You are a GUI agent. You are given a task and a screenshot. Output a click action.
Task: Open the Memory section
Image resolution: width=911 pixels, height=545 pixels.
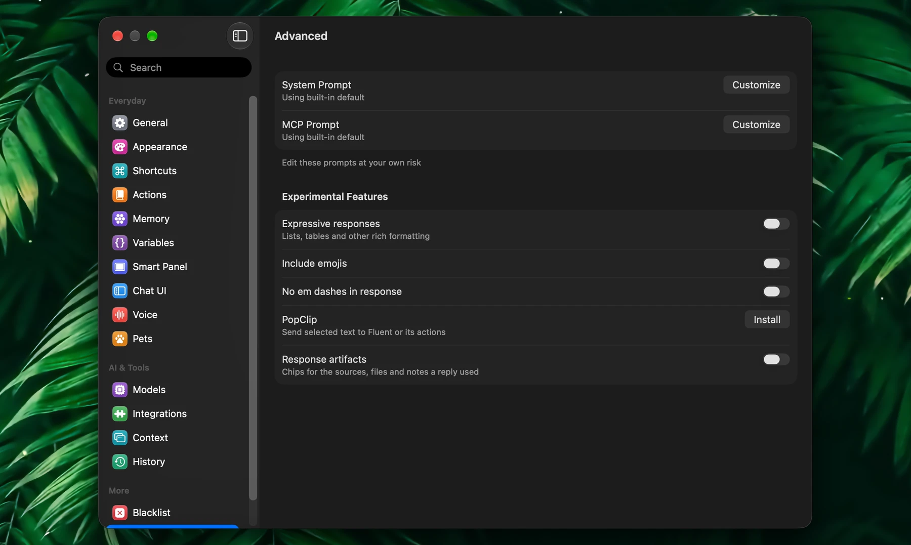(173, 219)
